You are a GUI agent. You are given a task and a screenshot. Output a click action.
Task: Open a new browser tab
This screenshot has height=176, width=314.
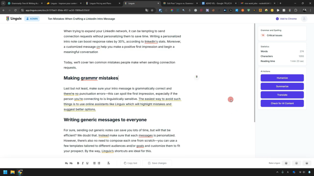click(280, 3)
